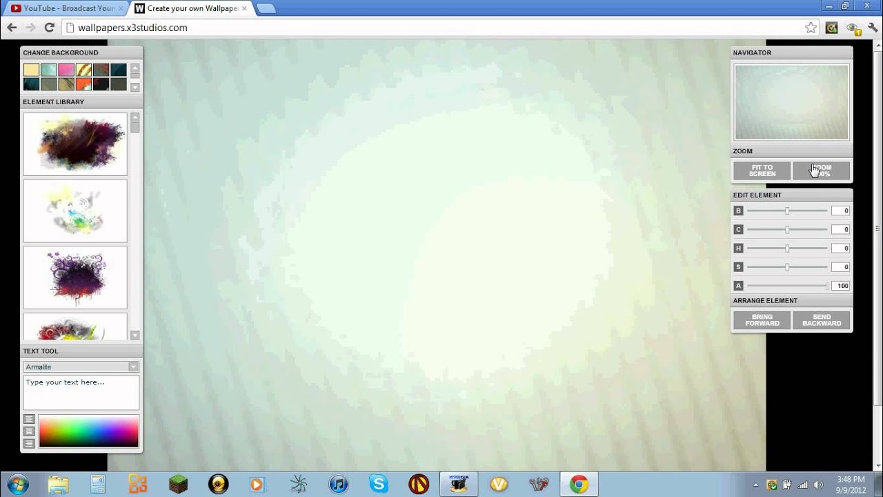The width and height of the screenshot is (883, 497).
Task: Open the Chrome wrench menu
Action: [872, 28]
